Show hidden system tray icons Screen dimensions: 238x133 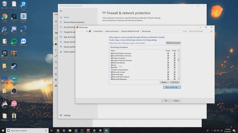(212, 130)
